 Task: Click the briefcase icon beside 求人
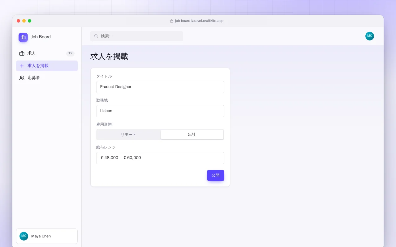(x=22, y=53)
